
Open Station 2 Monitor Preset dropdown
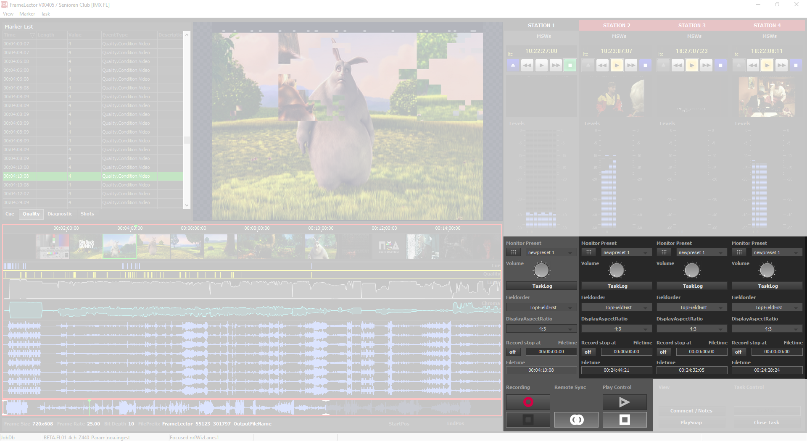coord(626,252)
